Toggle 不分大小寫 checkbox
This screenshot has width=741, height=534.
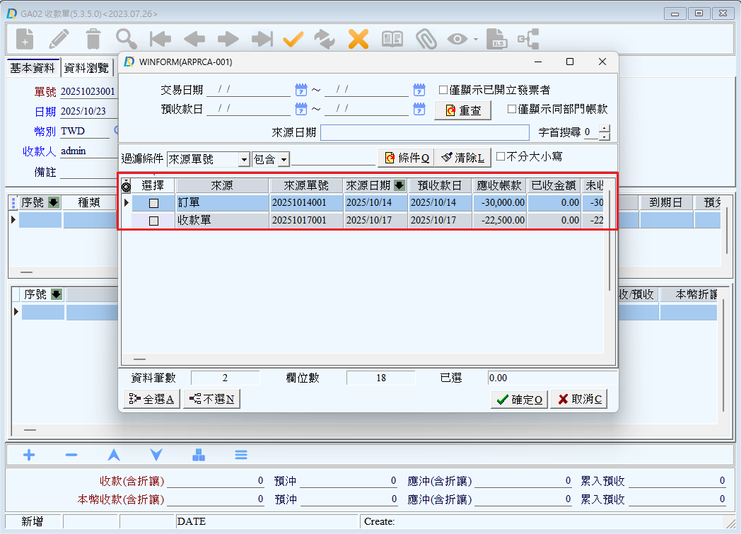click(501, 156)
